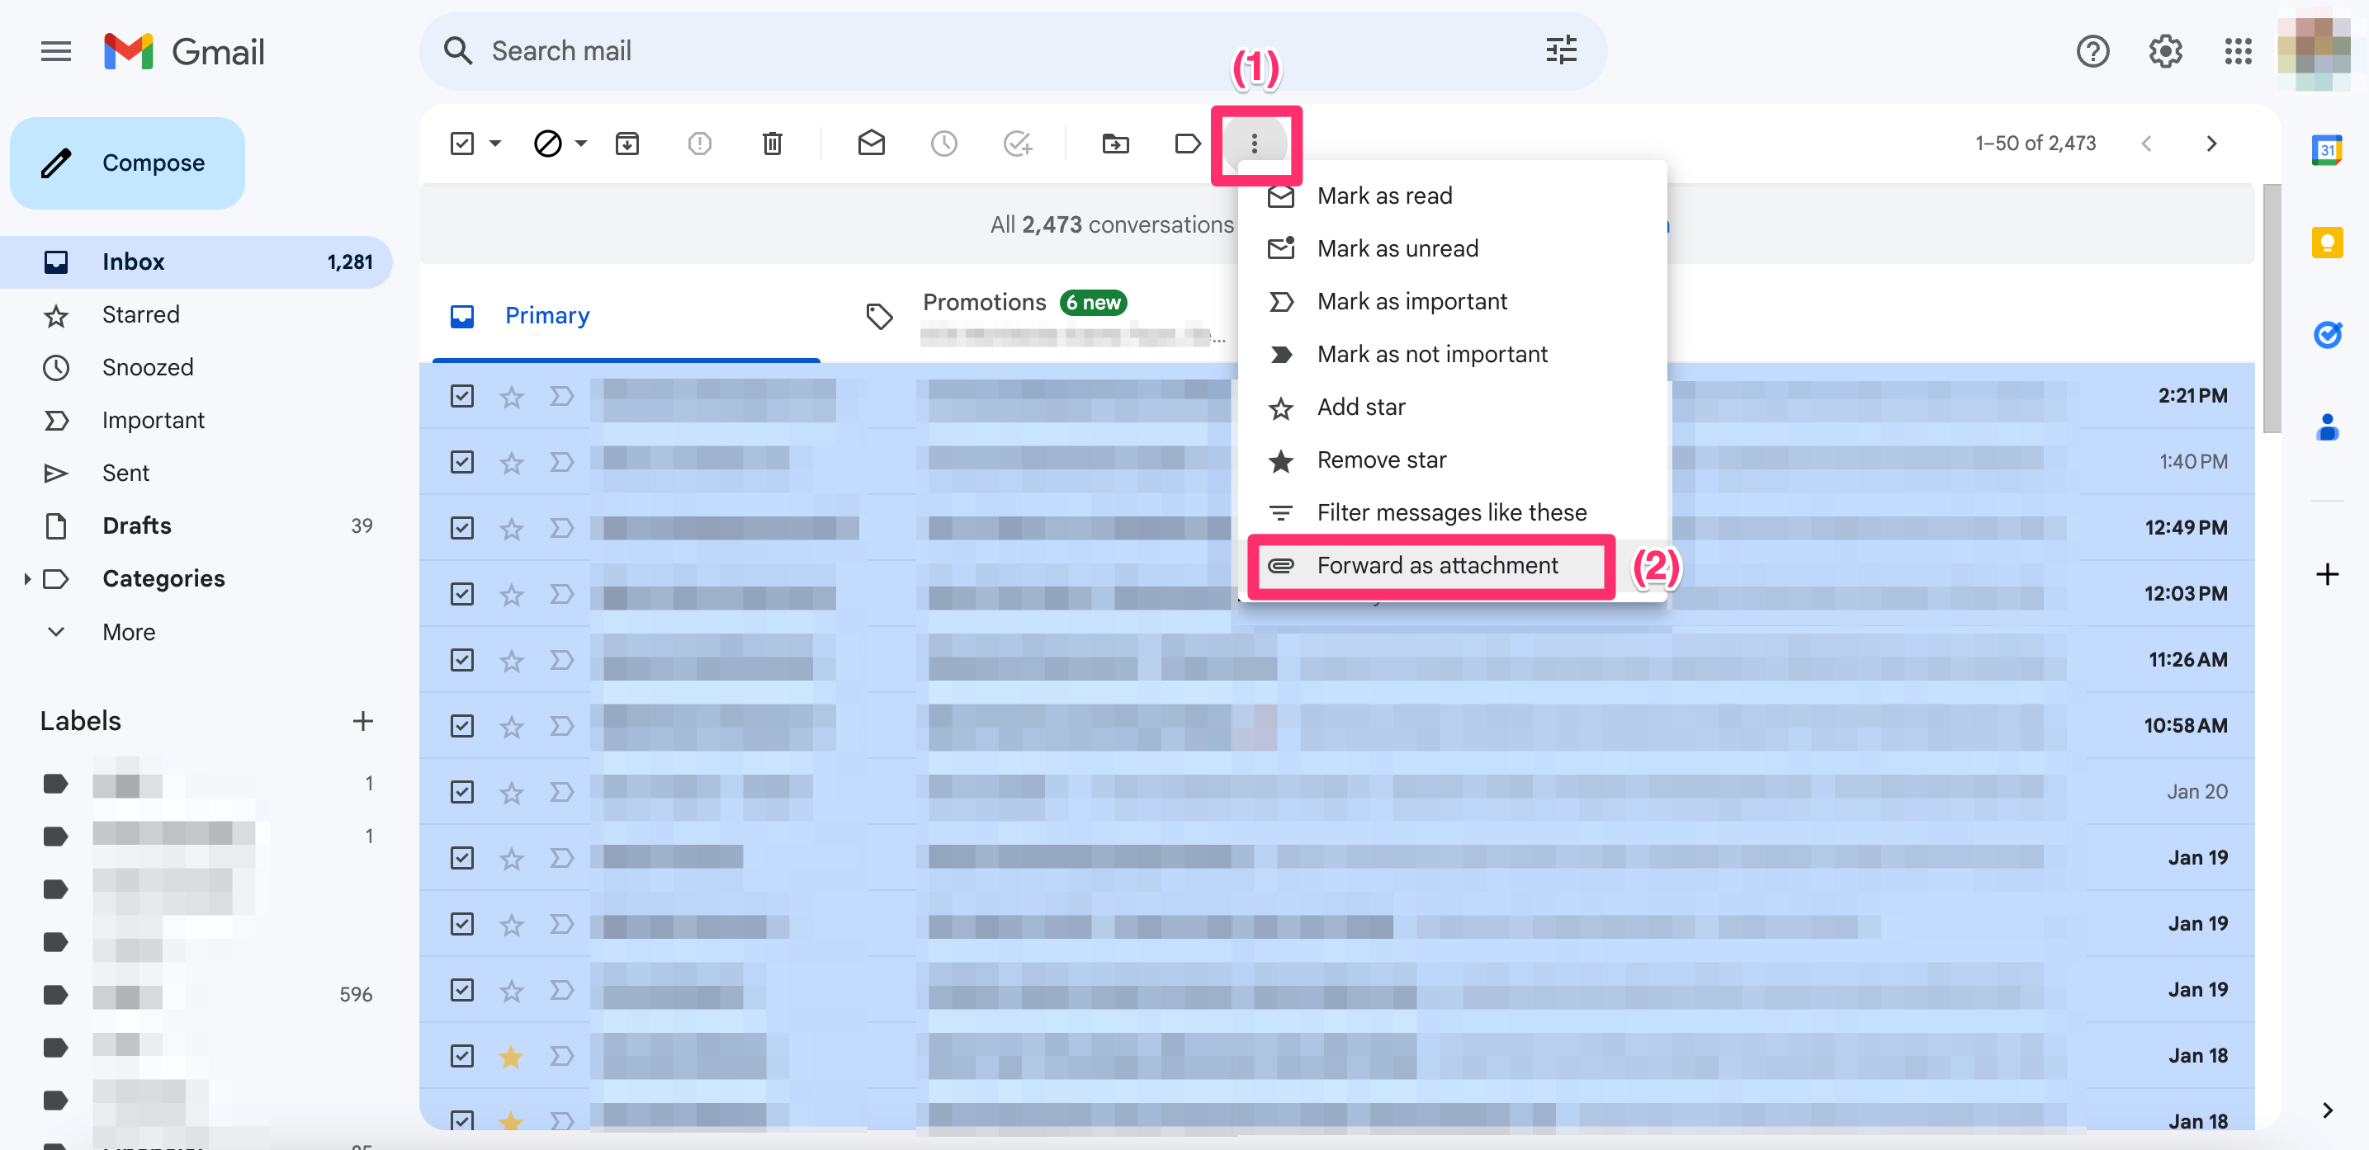Click the Compose button
Screen dimensions: 2369x1150
[128, 163]
